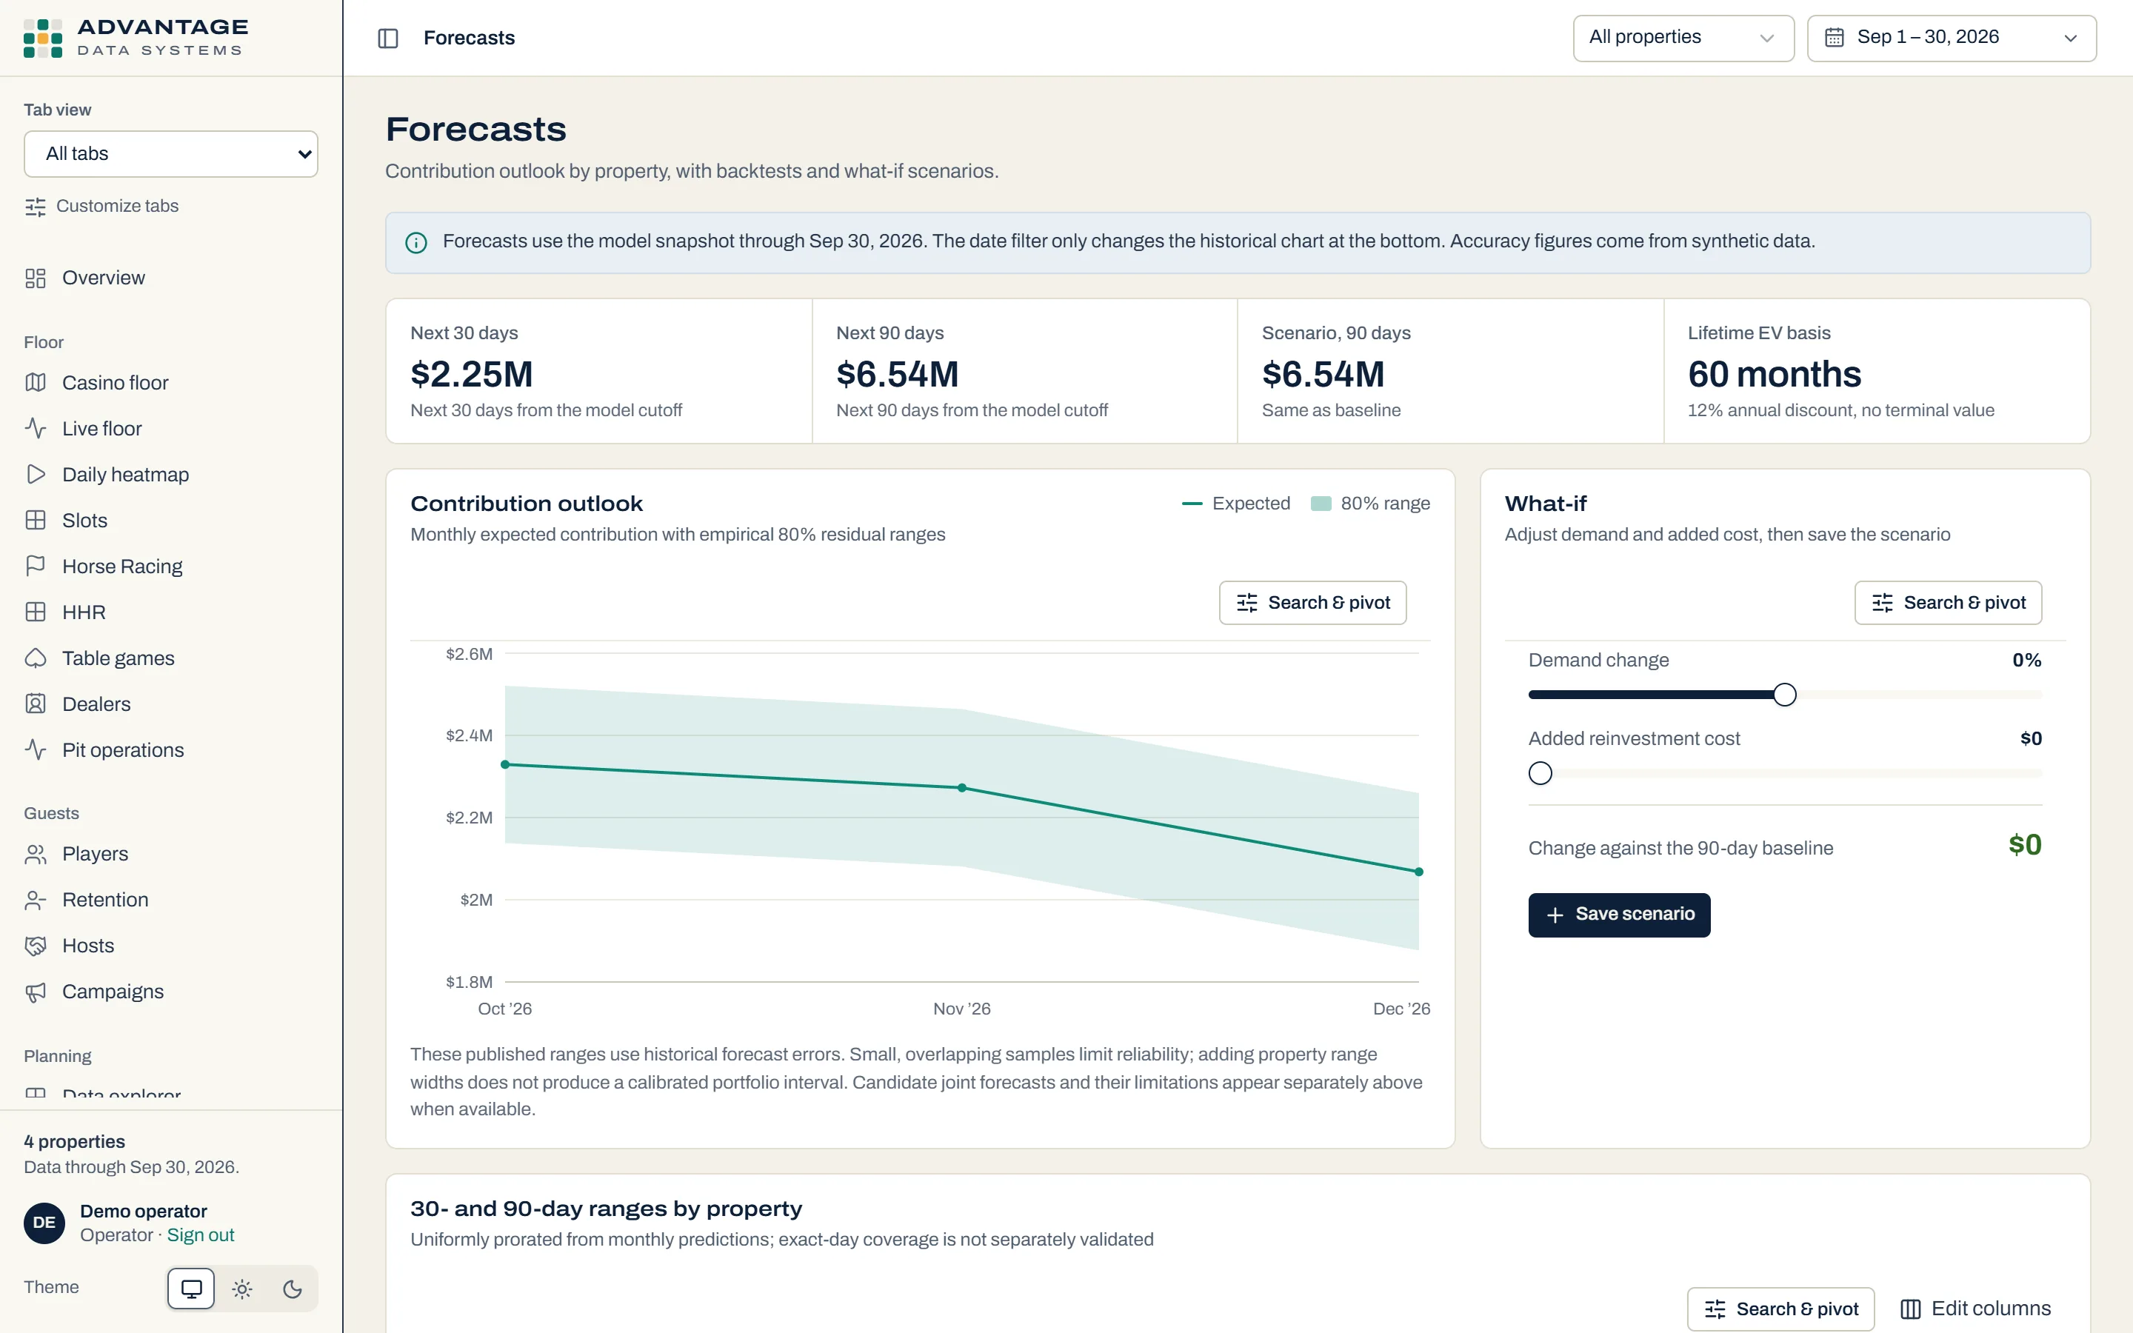Open Search & pivot for ranges by property
The height and width of the screenshot is (1333, 2133).
tap(1780, 1309)
